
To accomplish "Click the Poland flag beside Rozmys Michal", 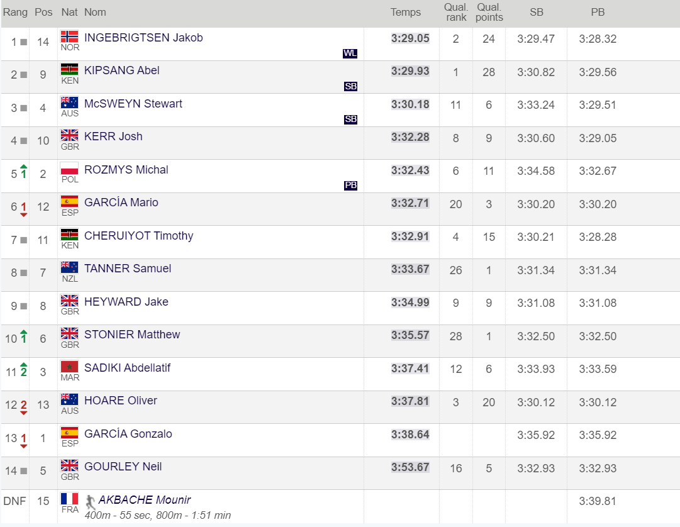I will coord(69,169).
